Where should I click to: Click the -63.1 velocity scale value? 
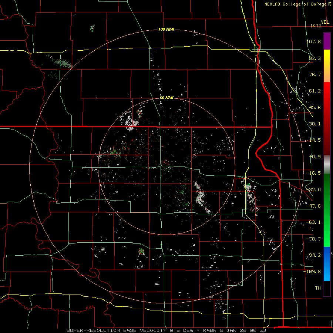coord(313,222)
